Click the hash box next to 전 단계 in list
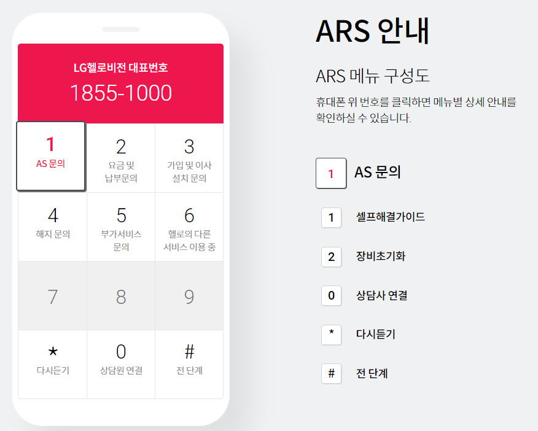The width and height of the screenshot is (538, 431). [x=331, y=373]
